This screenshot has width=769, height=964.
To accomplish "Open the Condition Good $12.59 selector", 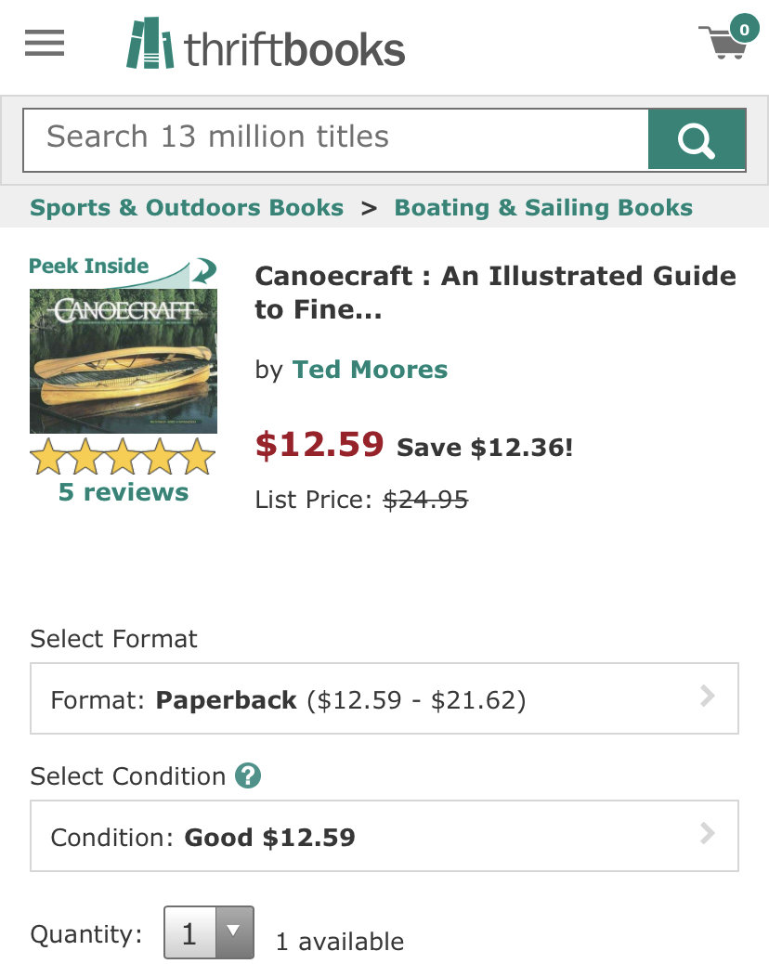I will click(x=384, y=836).
